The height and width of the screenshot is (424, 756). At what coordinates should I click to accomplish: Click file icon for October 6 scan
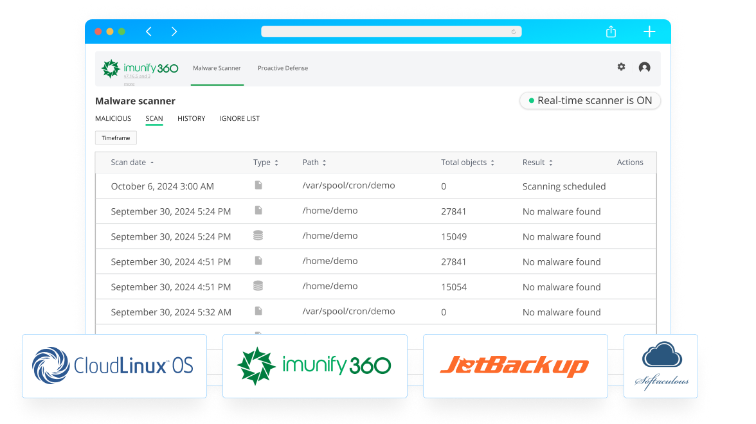pos(258,185)
